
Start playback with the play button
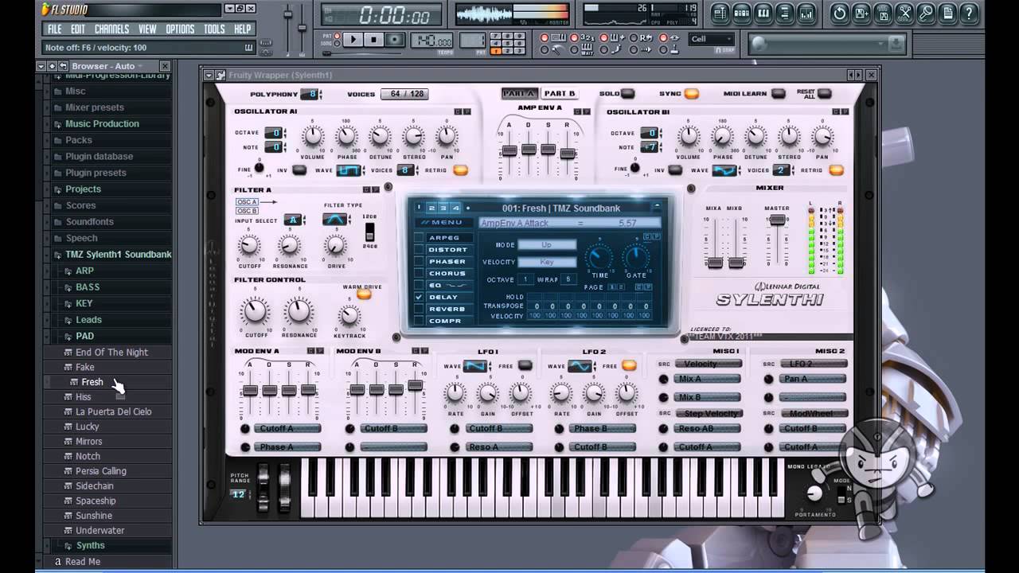(353, 40)
